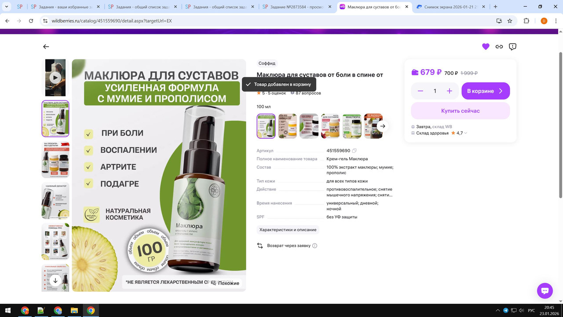Open 'Характеристики и описание' button

[288, 230]
